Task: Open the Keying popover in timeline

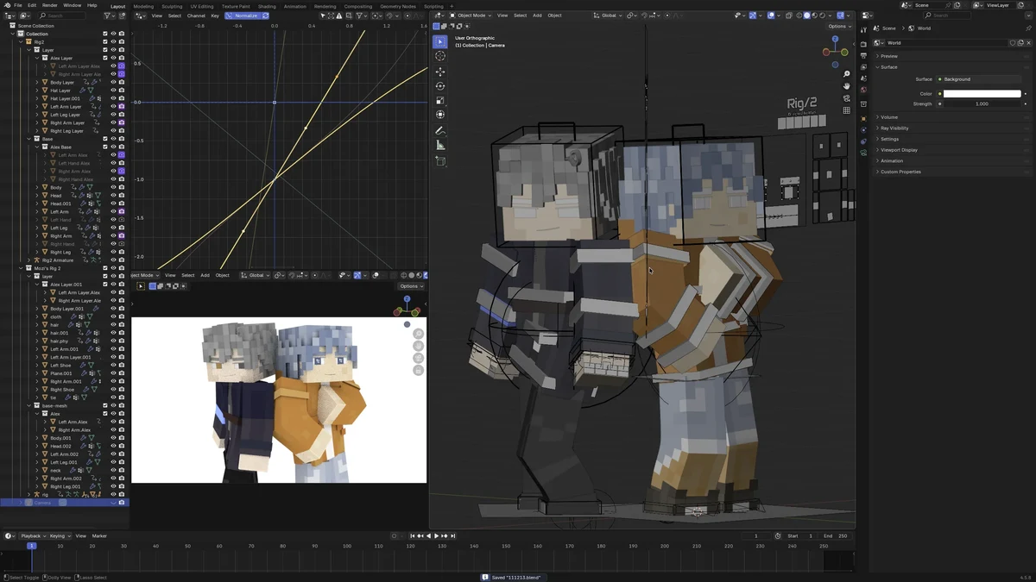Action: click(x=60, y=536)
